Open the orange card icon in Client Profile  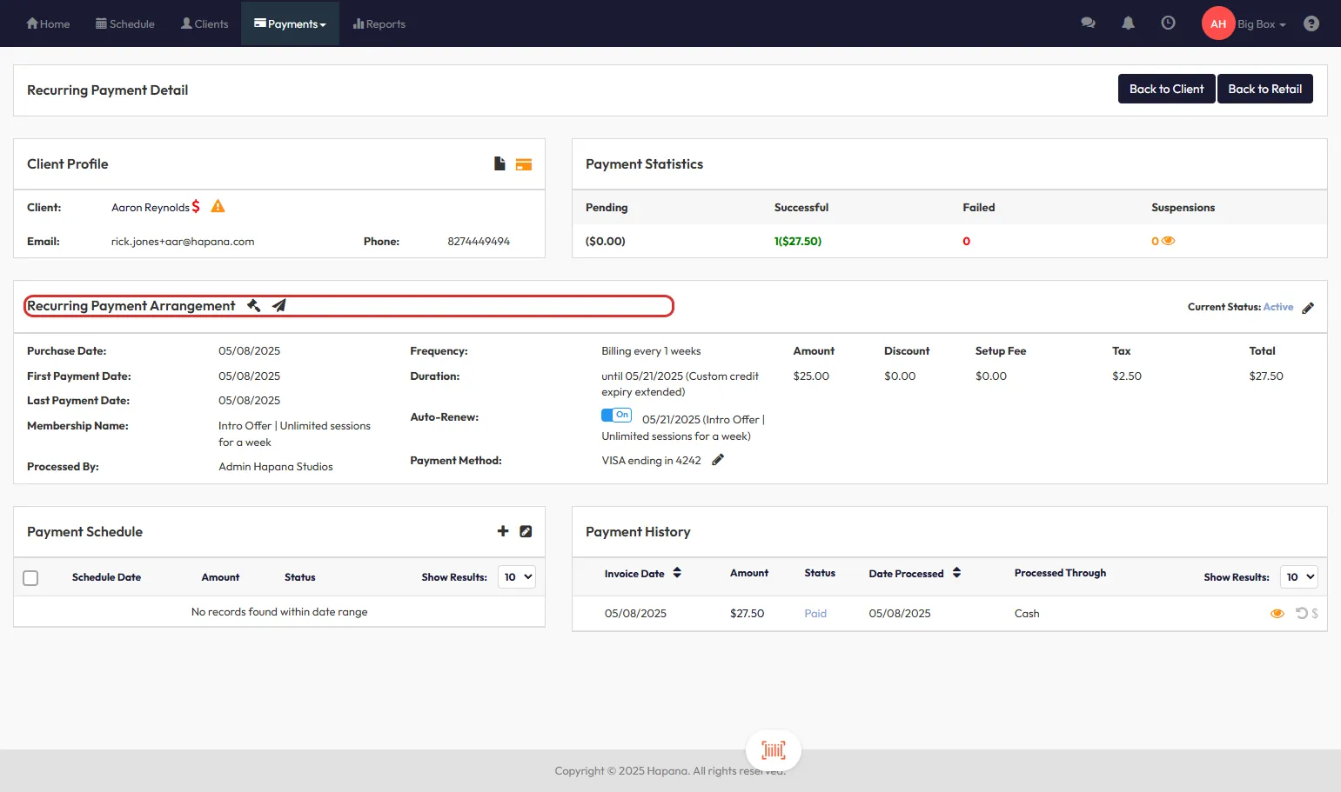pyautogui.click(x=523, y=164)
